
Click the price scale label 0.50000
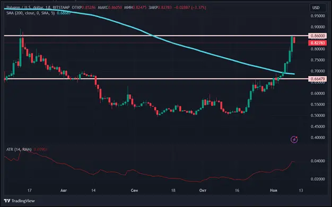point(318,115)
